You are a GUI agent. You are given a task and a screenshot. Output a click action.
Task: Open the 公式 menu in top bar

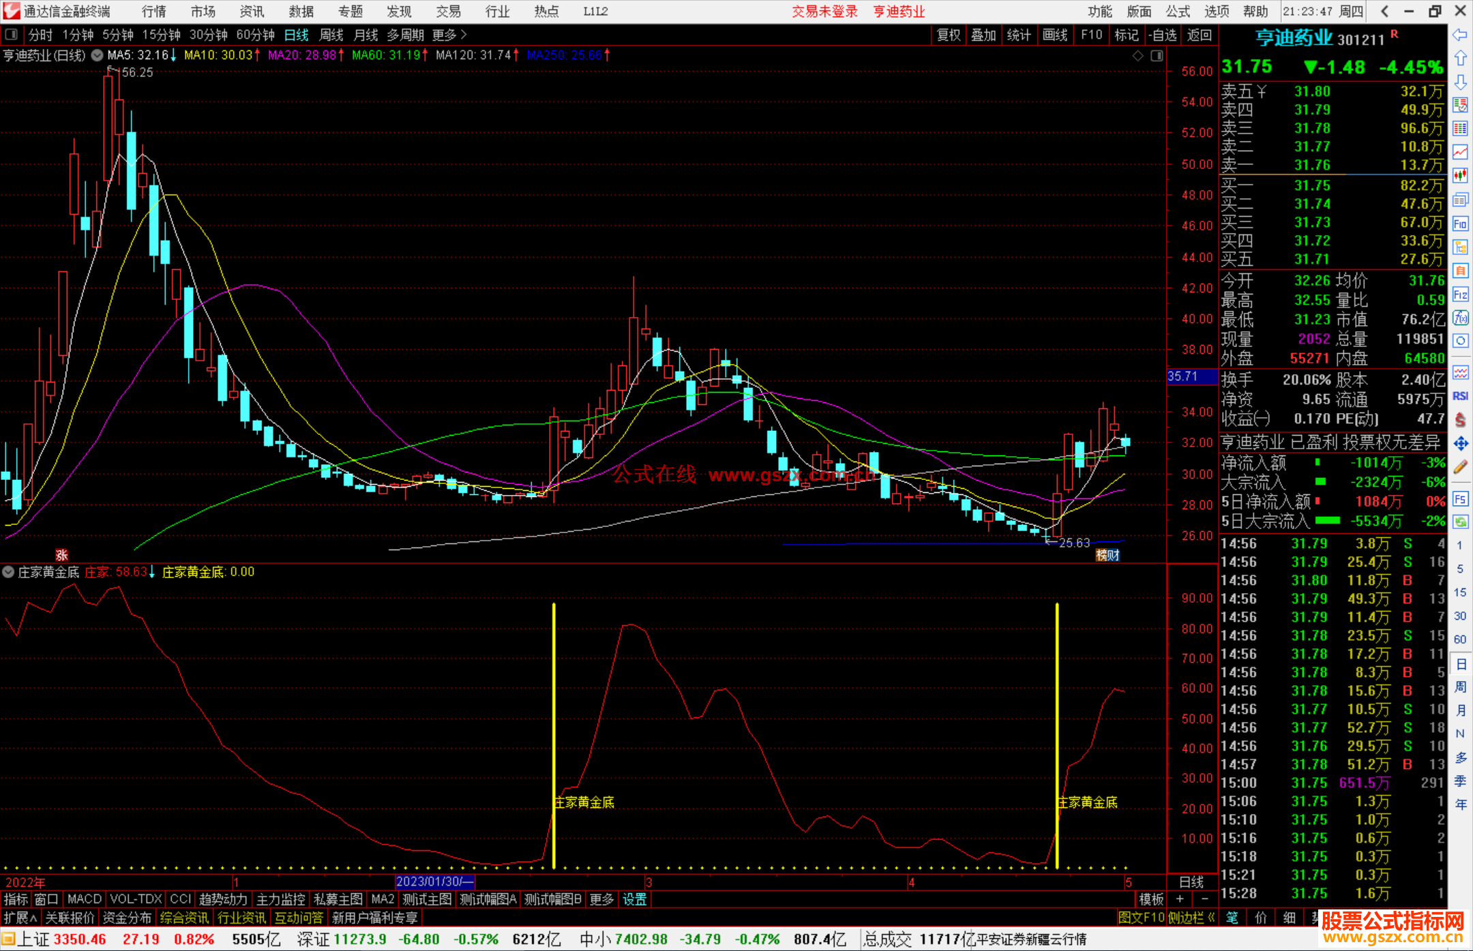click(1178, 11)
